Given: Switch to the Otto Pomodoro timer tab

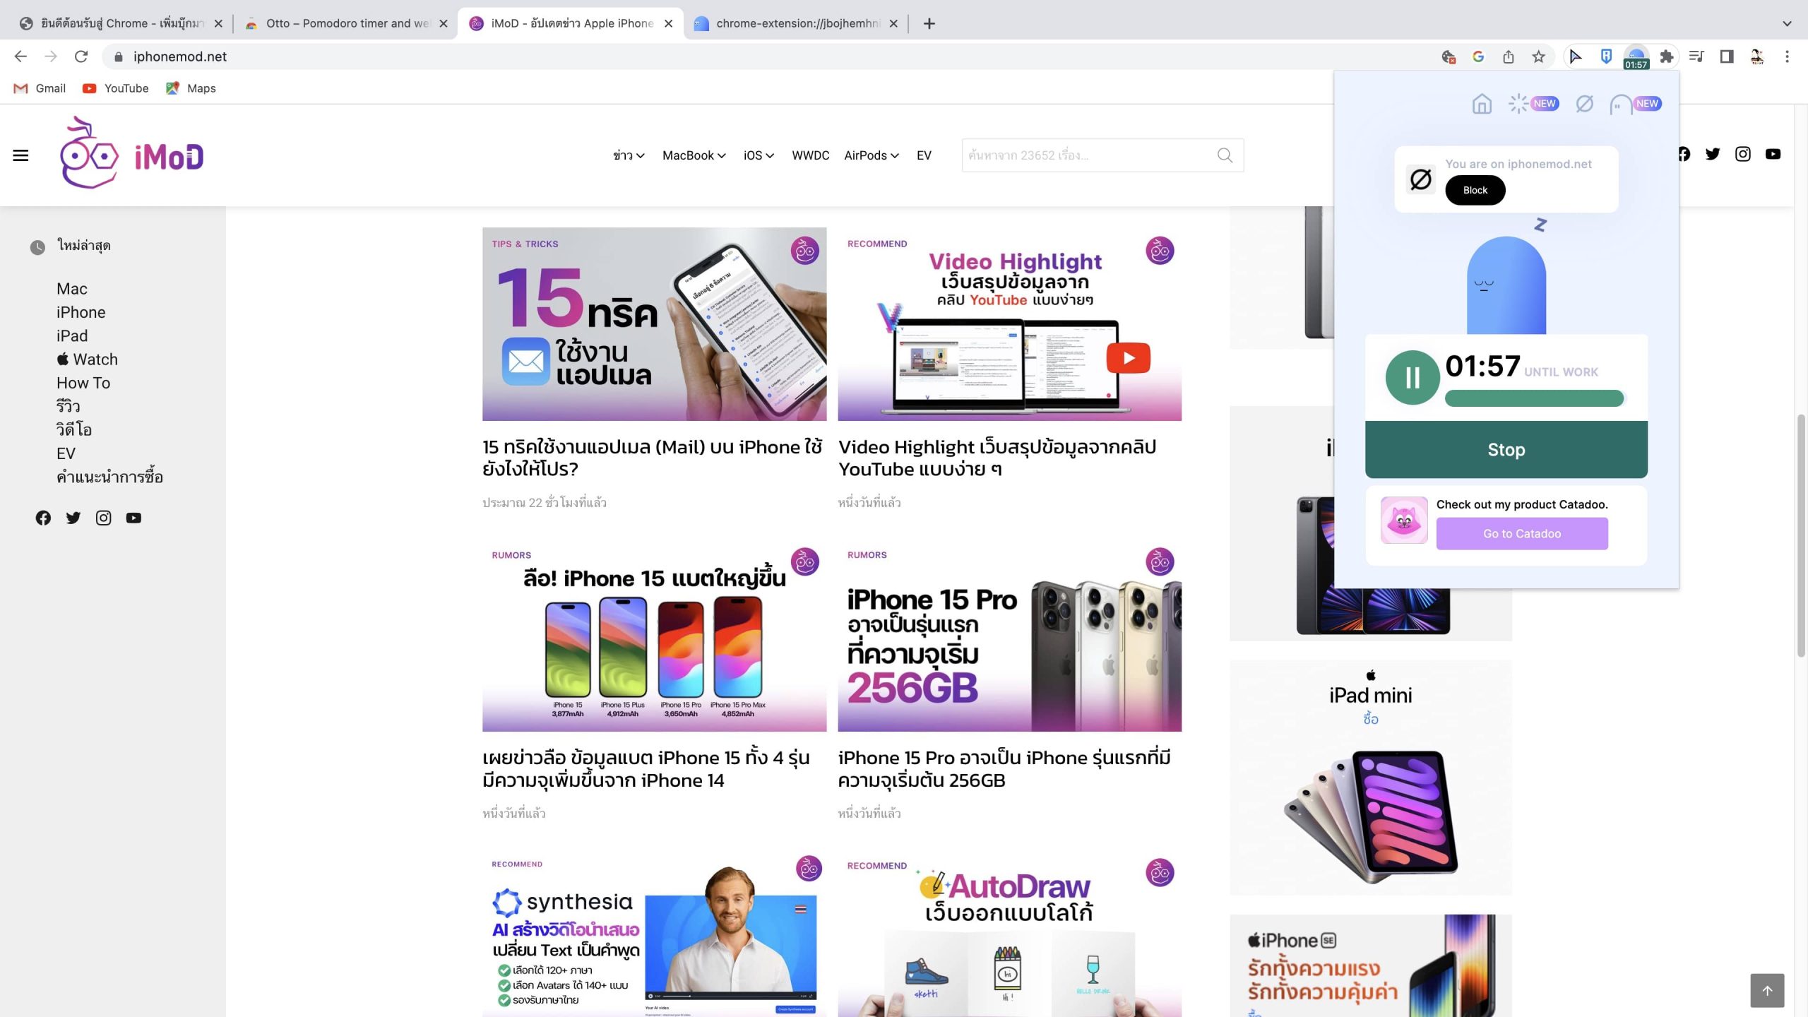Looking at the screenshot, I should [346, 23].
